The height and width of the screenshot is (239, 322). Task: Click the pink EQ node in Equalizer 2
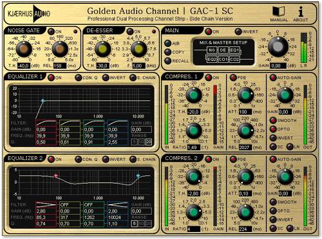tap(56, 176)
